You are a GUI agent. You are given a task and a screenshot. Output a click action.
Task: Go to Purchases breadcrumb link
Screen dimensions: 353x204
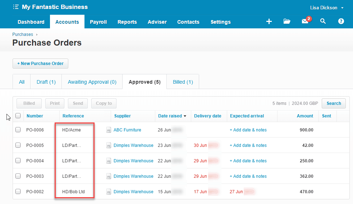(23, 34)
